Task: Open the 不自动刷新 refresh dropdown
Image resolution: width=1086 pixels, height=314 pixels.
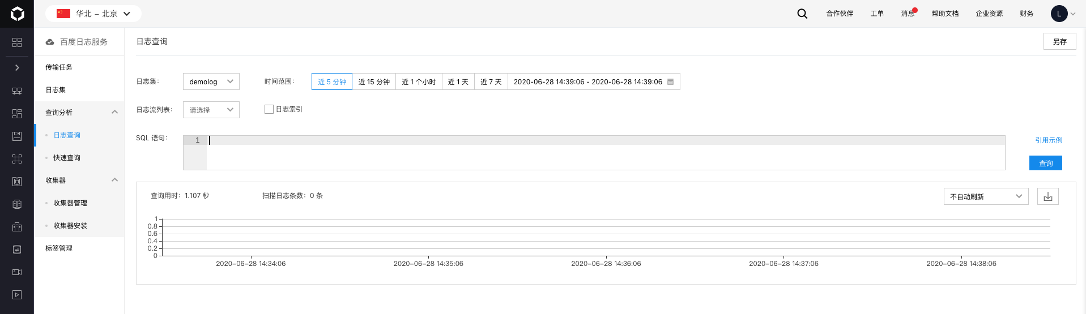Action: click(x=986, y=196)
